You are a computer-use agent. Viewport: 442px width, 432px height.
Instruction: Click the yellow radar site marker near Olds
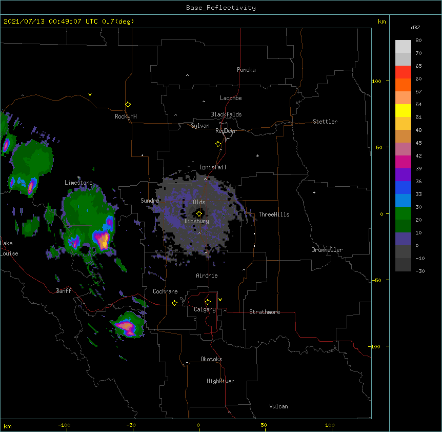point(199,213)
